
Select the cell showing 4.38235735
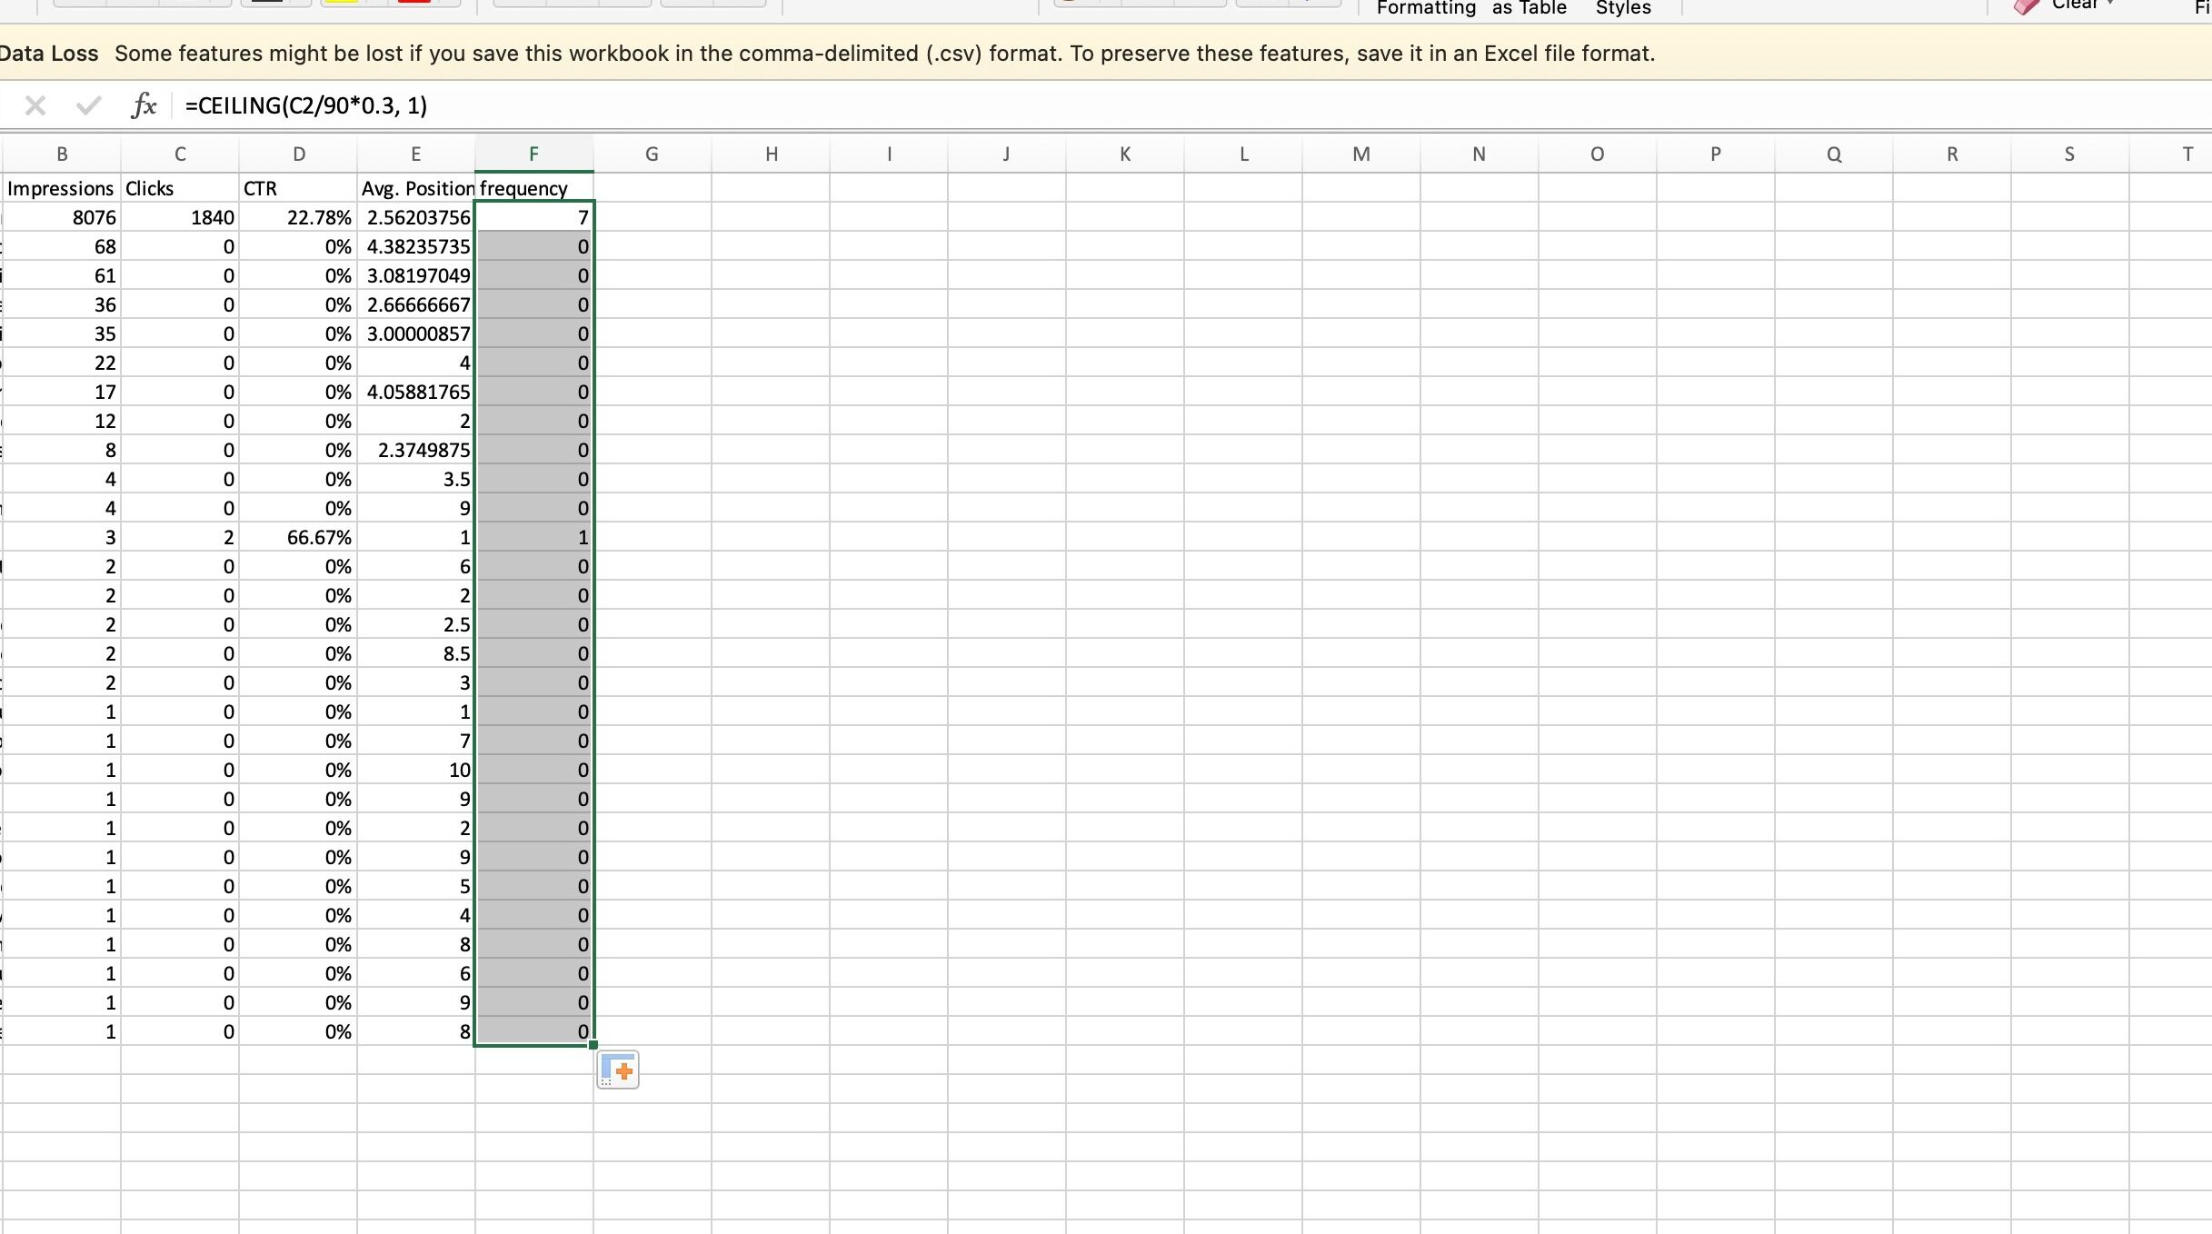(x=416, y=246)
